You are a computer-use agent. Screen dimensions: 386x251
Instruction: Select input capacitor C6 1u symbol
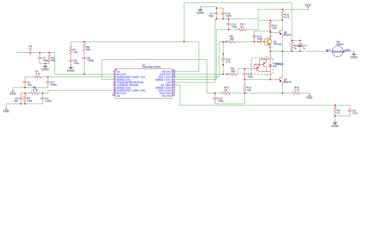[x=30, y=53]
